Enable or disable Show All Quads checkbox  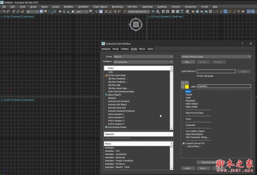click(197, 76)
